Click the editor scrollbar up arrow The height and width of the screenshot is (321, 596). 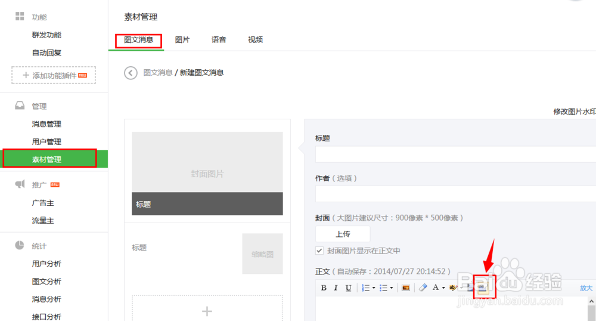point(591,301)
